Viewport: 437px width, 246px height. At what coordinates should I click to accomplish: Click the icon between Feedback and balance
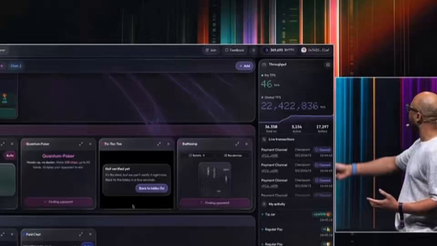pyautogui.click(x=254, y=50)
